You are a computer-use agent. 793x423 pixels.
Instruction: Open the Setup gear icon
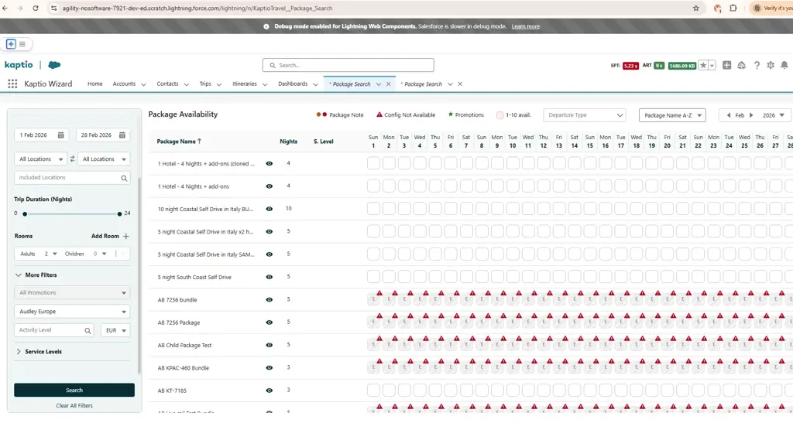pyautogui.click(x=771, y=66)
